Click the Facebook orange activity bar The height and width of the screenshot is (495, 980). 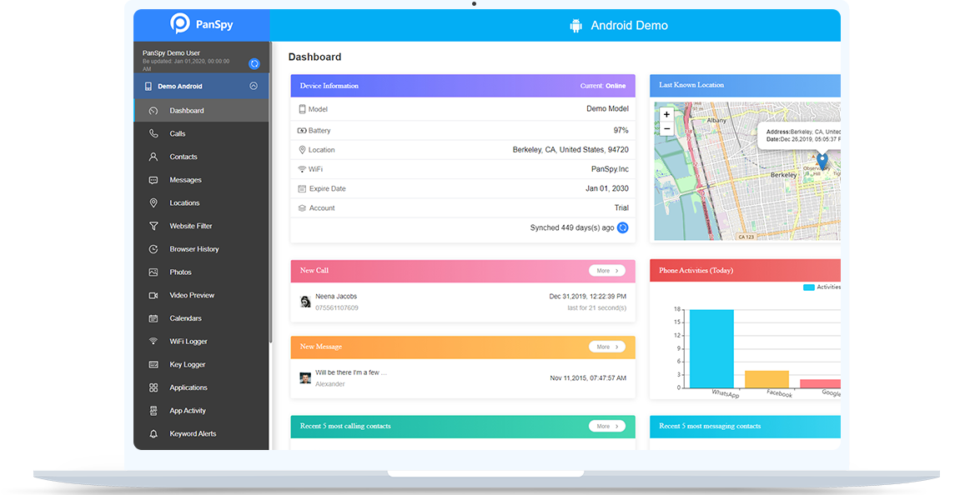click(x=766, y=379)
